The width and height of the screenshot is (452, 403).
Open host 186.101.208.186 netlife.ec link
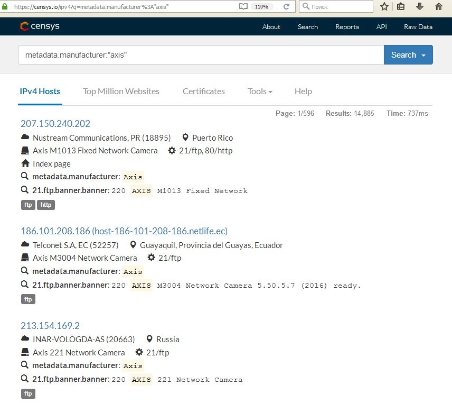[x=124, y=231]
